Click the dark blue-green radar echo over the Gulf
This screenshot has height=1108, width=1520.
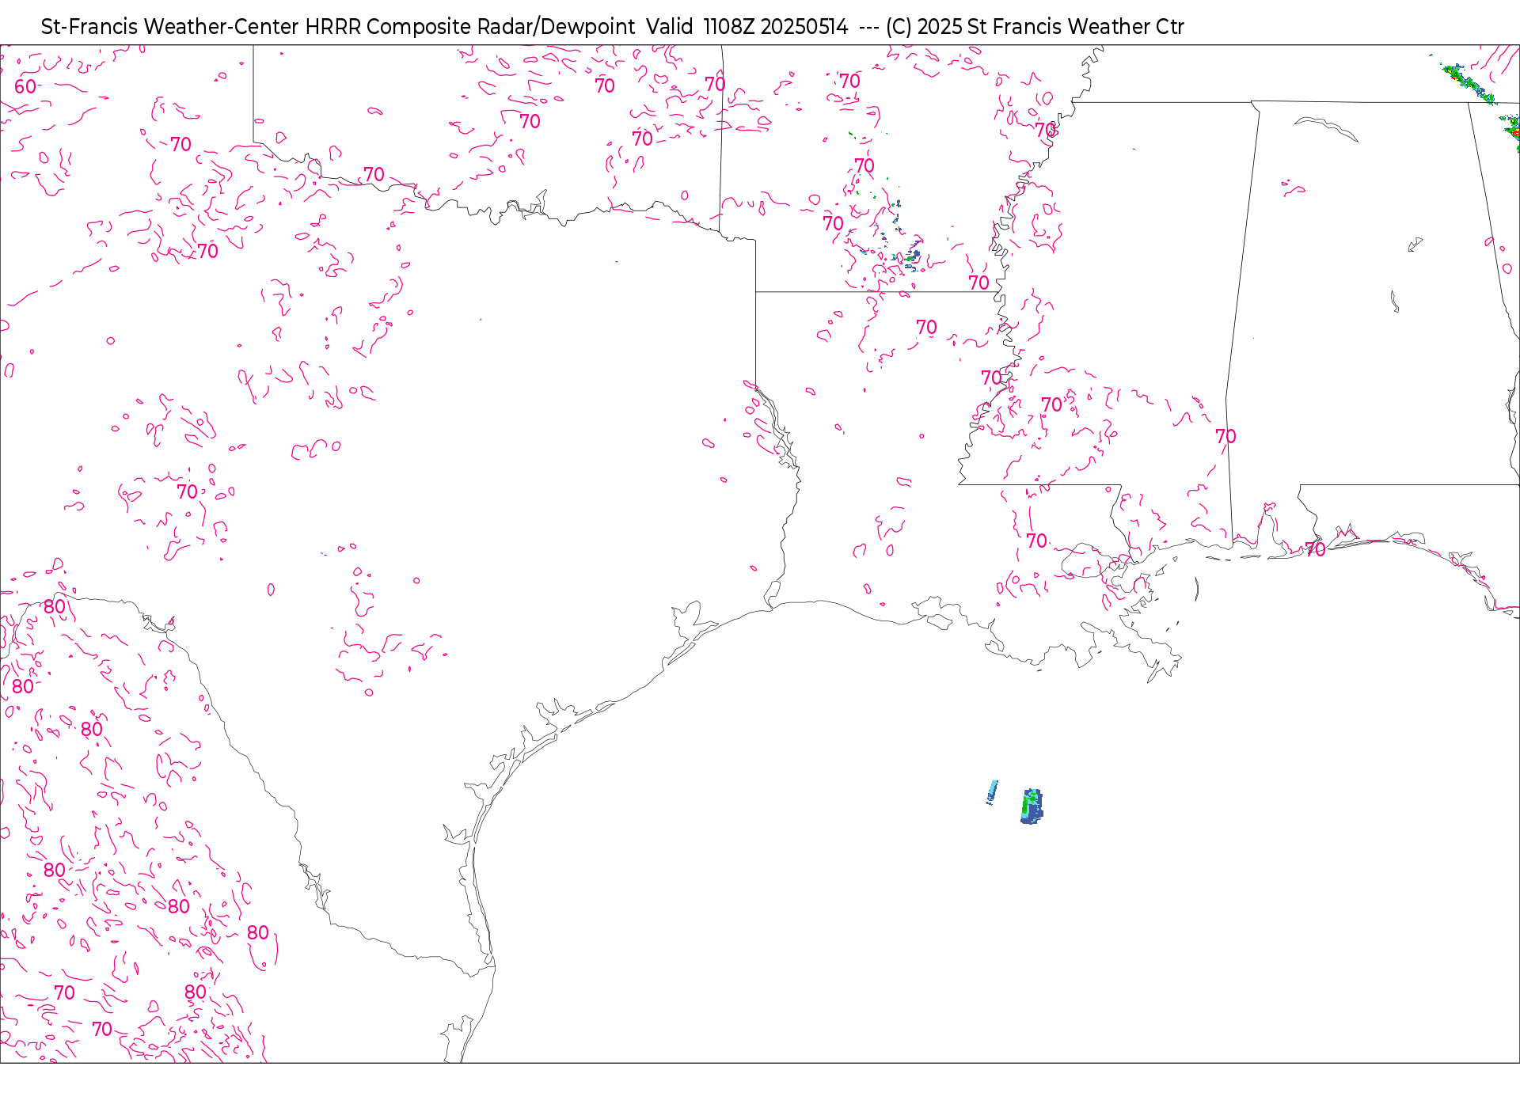click(x=1032, y=806)
